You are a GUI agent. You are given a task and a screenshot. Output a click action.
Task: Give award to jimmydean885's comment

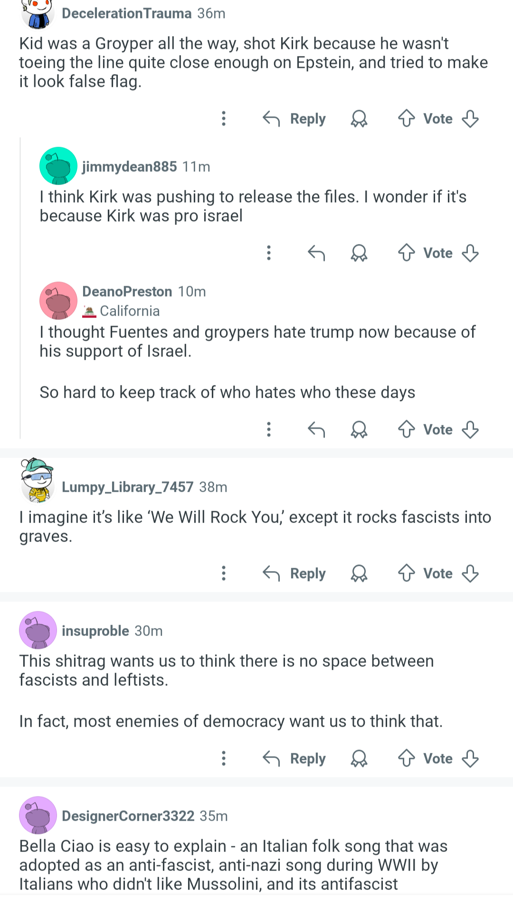coord(359,253)
